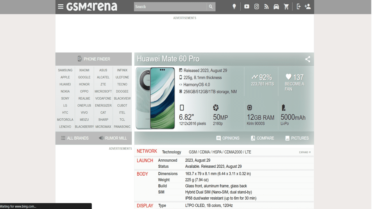Click the Dimensions spec label

168,174
